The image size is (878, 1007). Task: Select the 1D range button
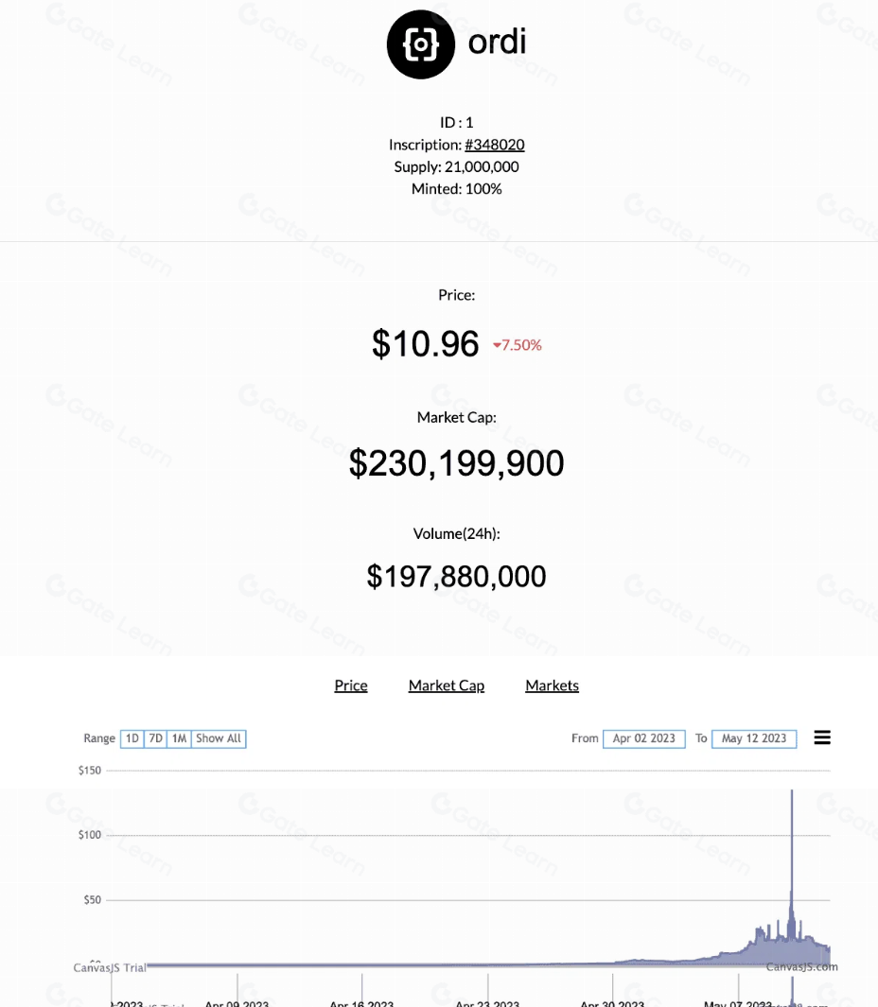coord(132,738)
